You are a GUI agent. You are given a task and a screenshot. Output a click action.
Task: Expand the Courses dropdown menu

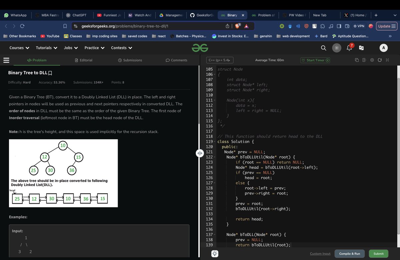19,48
